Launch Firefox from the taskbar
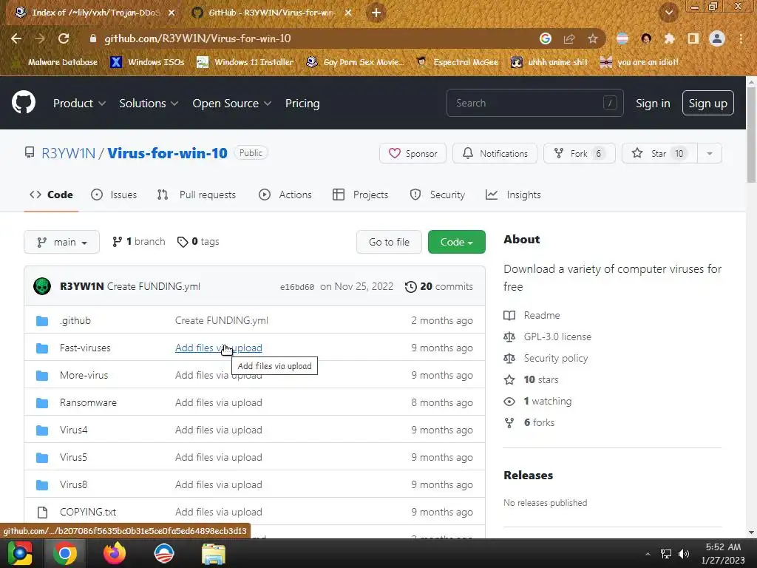Screen dimensions: 757x568 (x=115, y=553)
